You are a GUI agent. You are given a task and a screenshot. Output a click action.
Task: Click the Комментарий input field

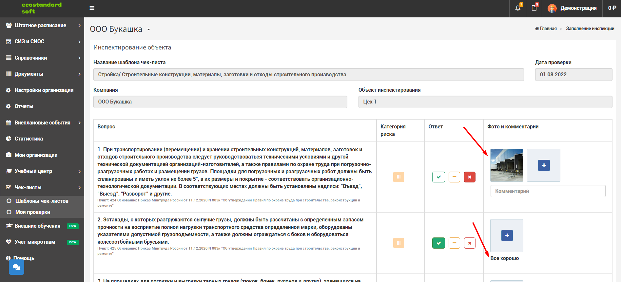pyautogui.click(x=548, y=191)
